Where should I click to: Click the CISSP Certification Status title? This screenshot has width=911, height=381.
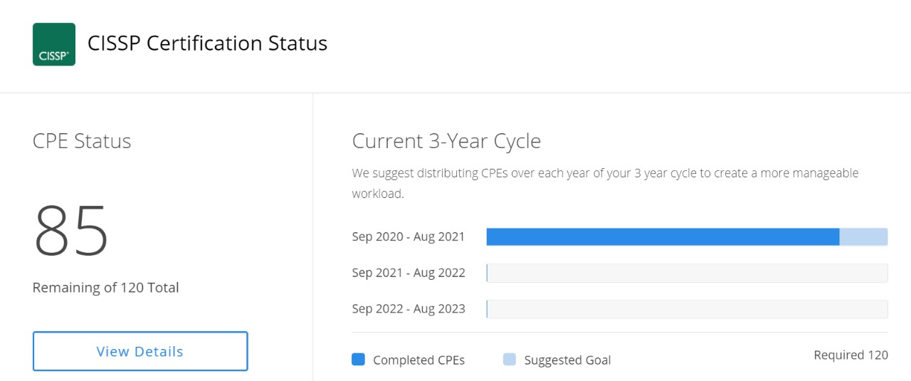[x=207, y=43]
